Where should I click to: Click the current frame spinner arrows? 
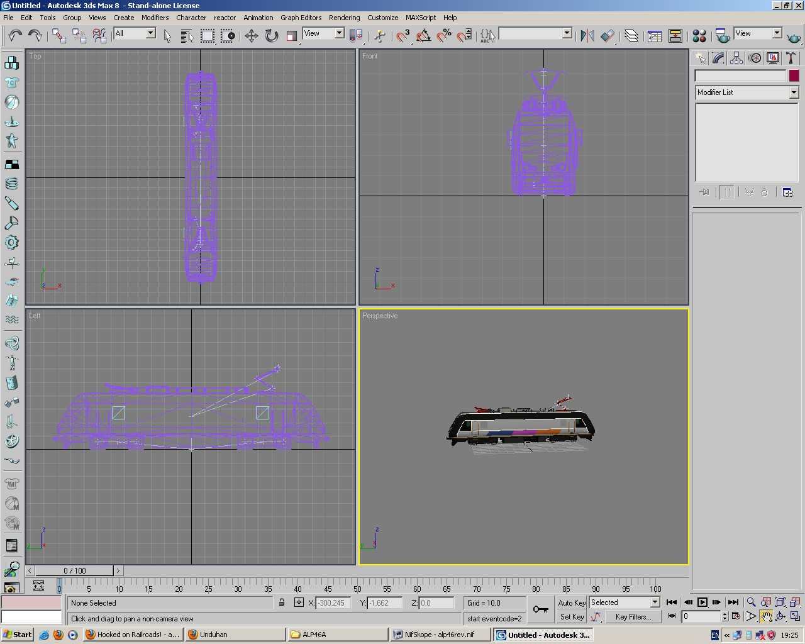[x=724, y=616]
